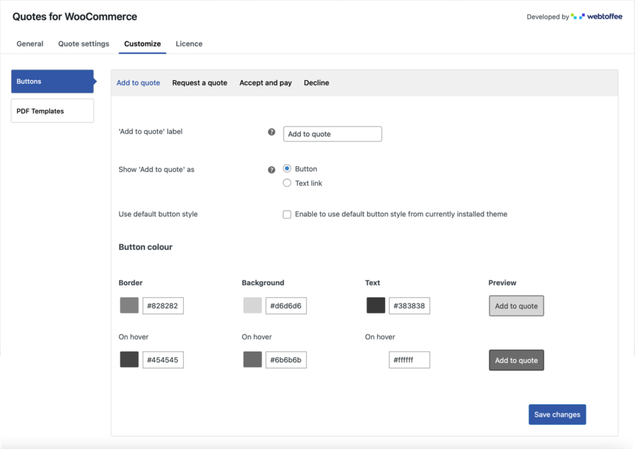Open PDF Templates in the sidebar
Viewport: 635px width, 449px height.
point(53,111)
